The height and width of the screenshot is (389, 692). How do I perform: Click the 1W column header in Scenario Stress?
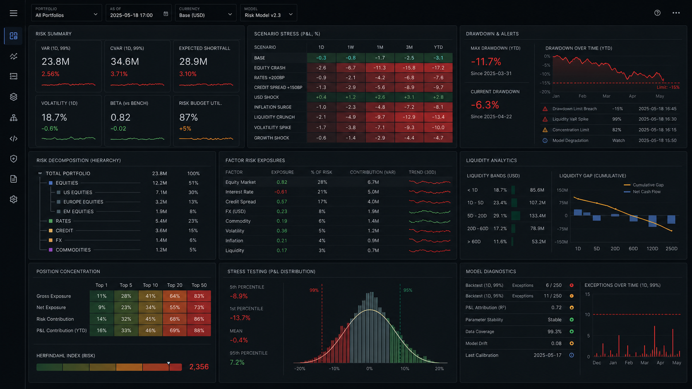pyautogui.click(x=351, y=47)
